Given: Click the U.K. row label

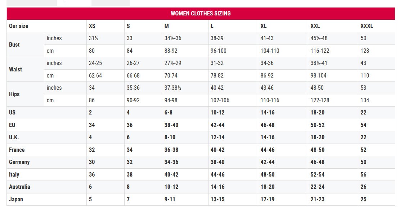Looking at the screenshot, I should pyautogui.click(x=14, y=137).
